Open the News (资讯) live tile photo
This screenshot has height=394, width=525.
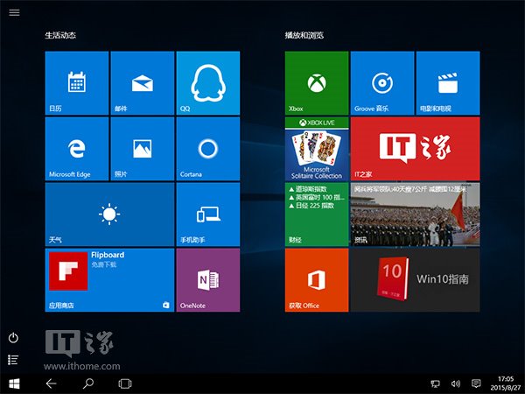click(x=415, y=214)
